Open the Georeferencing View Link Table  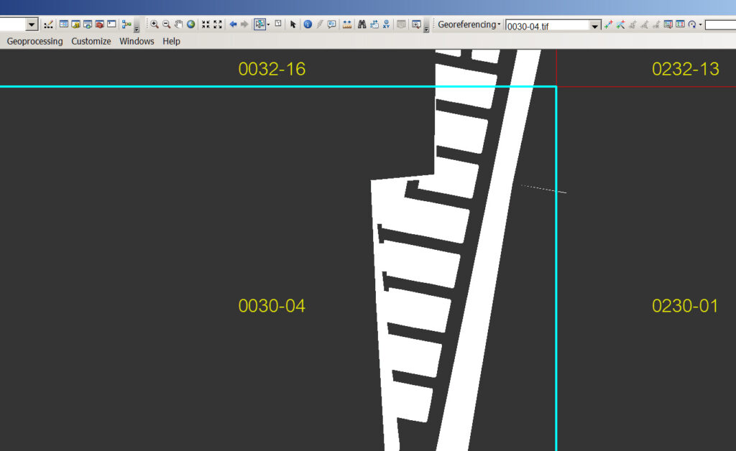(680, 24)
